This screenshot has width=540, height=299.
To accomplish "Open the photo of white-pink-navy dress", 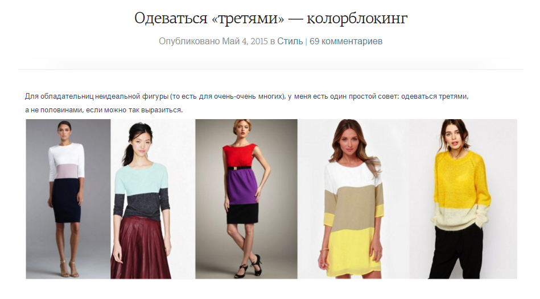I will pyautogui.click(x=68, y=199).
